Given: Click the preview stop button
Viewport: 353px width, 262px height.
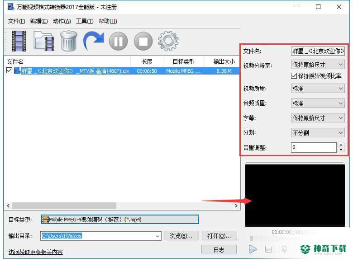Looking at the screenshot, I should (x=268, y=249).
